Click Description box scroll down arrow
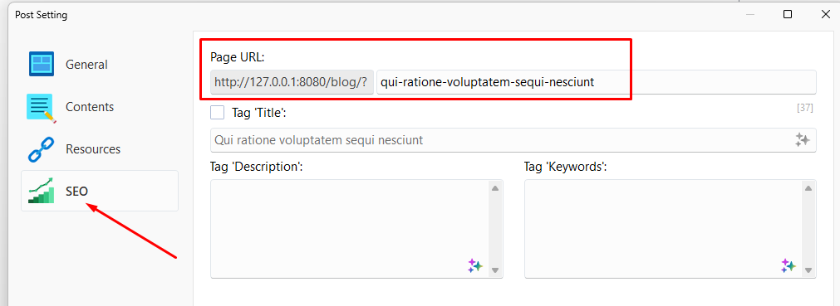 point(495,270)
